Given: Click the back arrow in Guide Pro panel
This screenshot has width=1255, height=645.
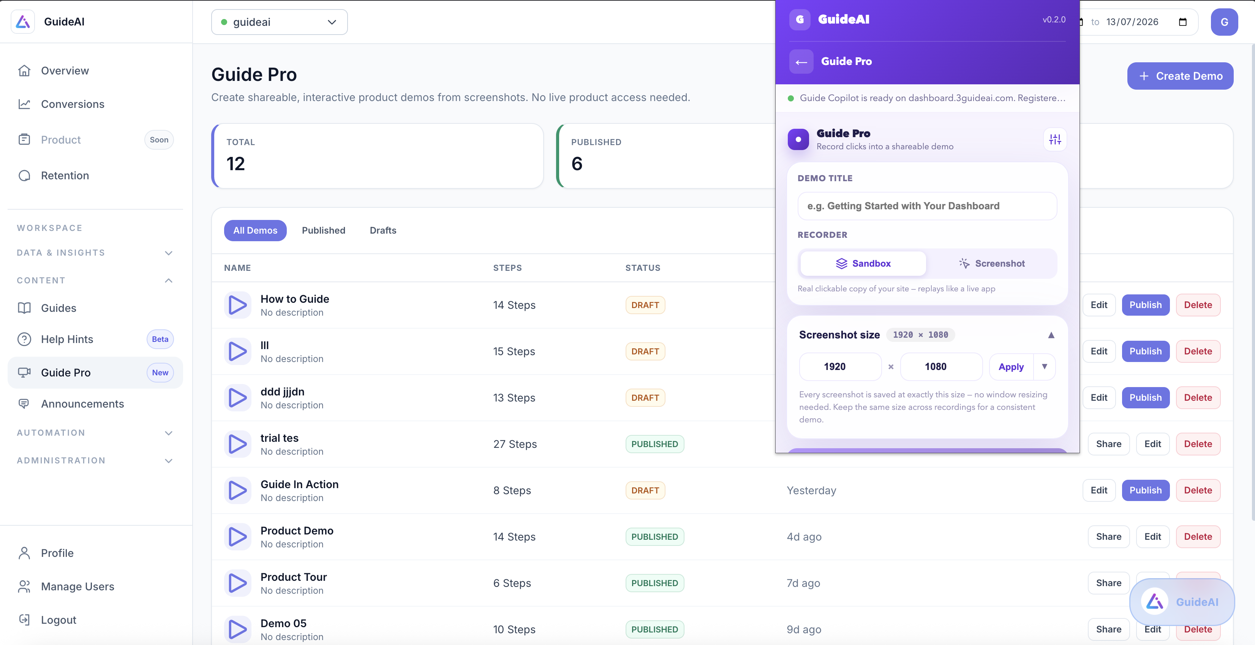Looking at the screenshot, I should 801,62.
